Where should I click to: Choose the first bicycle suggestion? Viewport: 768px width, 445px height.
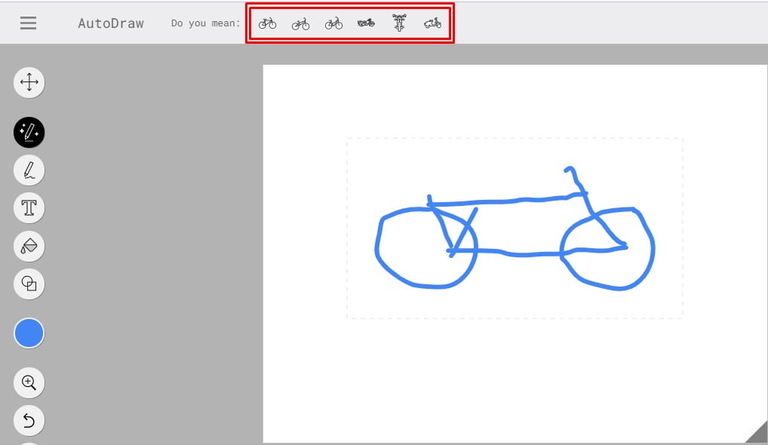click(267, 23)
